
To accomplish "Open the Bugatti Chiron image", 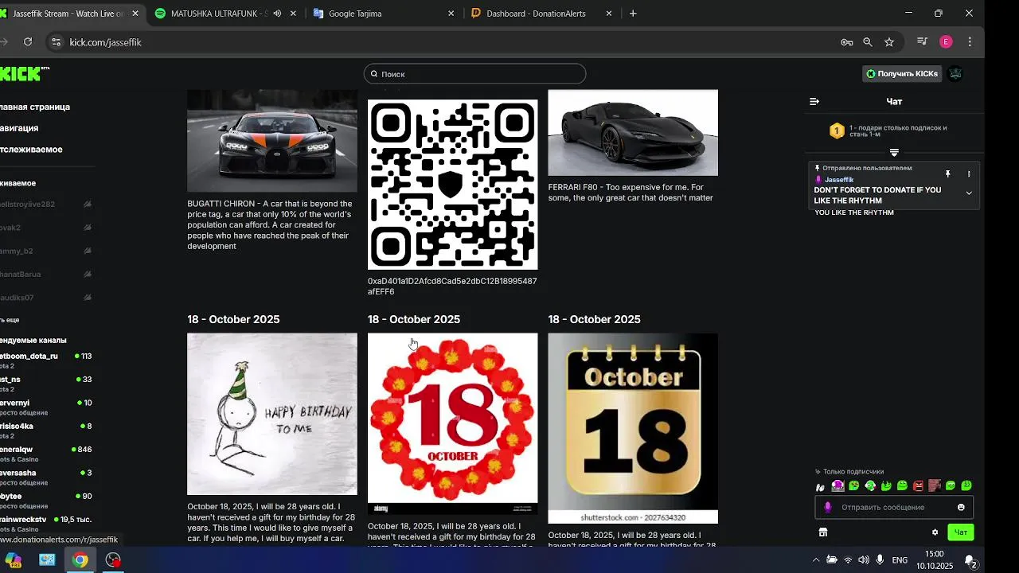I will [x=272, y=141].
